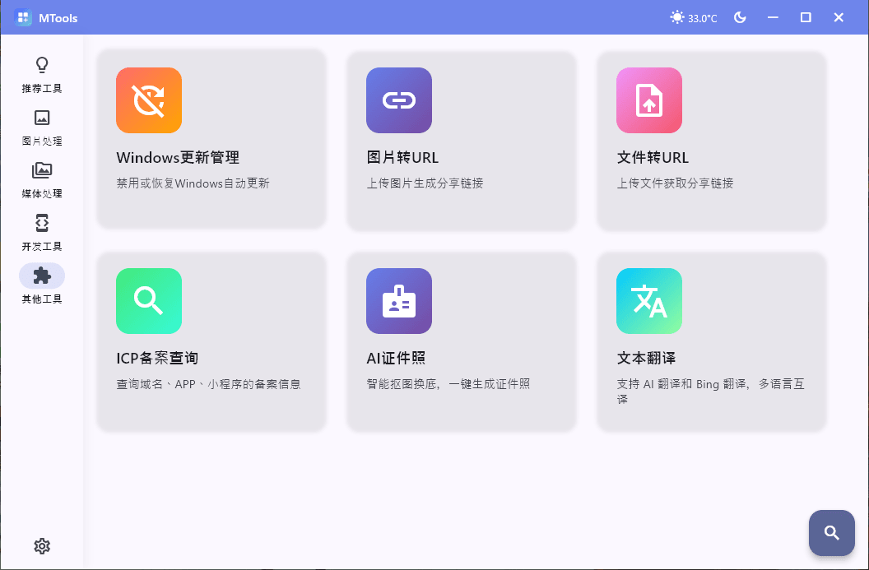Switch to the 图片处理 category
This screenshot has width=869, height=570.
(42, 127)
